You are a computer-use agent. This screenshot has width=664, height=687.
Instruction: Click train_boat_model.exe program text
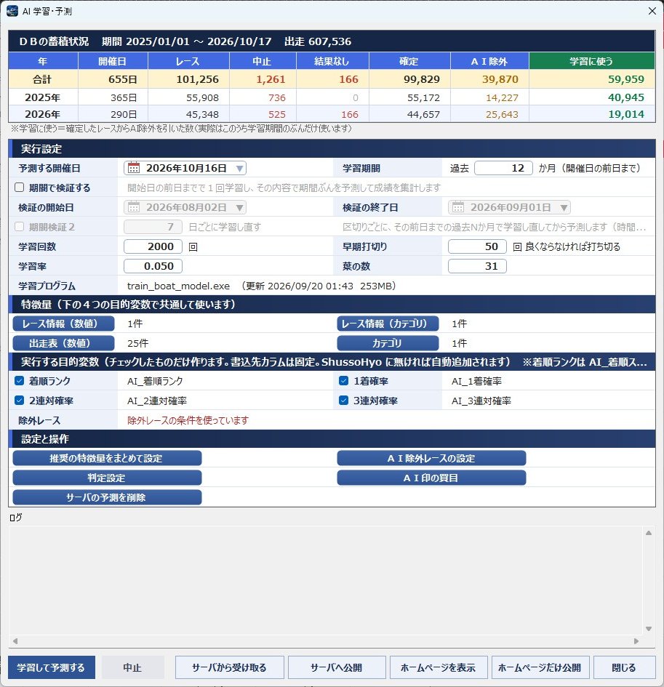178,286
